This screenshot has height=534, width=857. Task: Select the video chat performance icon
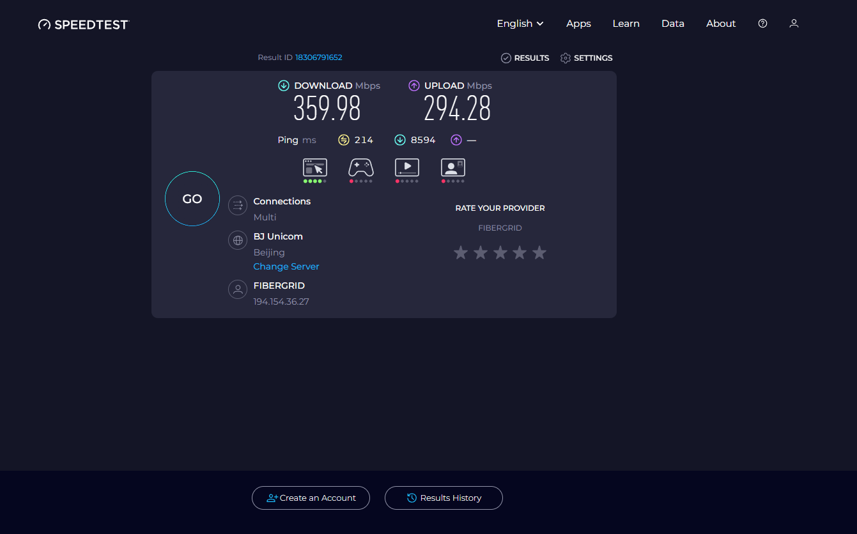[452, 167]
